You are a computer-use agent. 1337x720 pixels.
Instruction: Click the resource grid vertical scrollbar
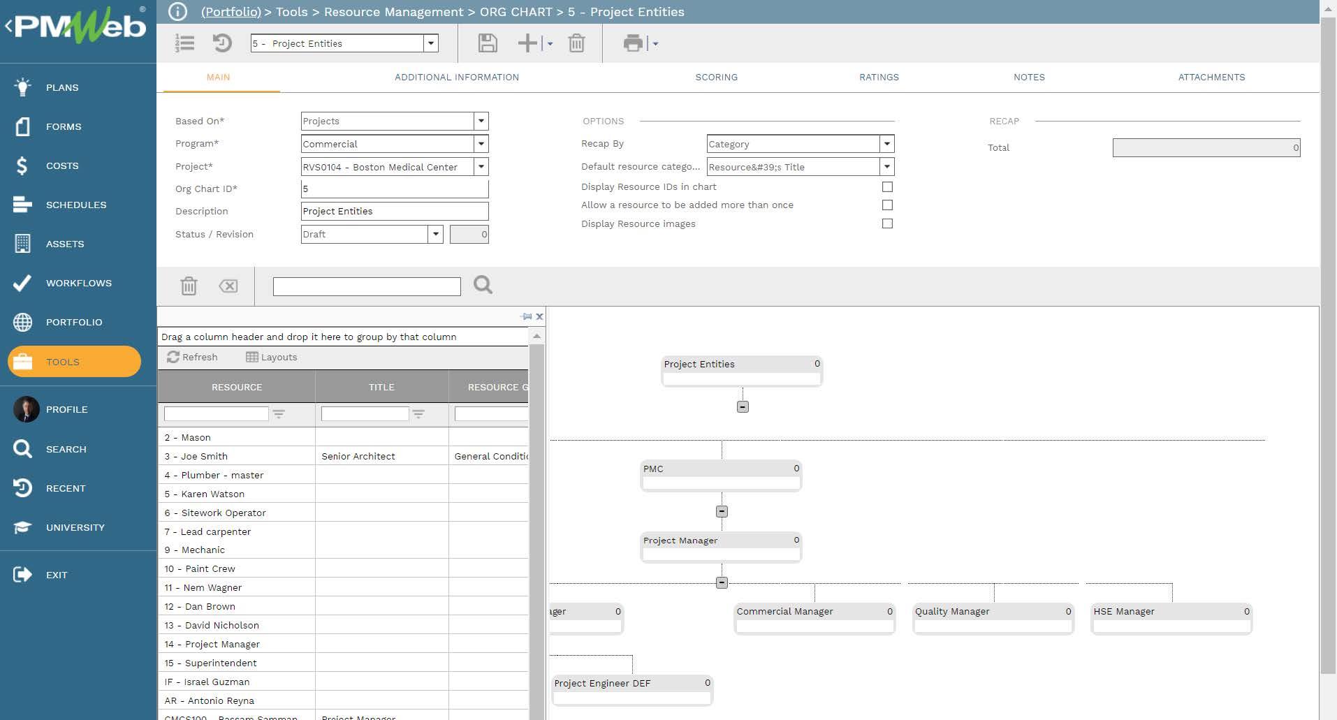click(536, 524)
